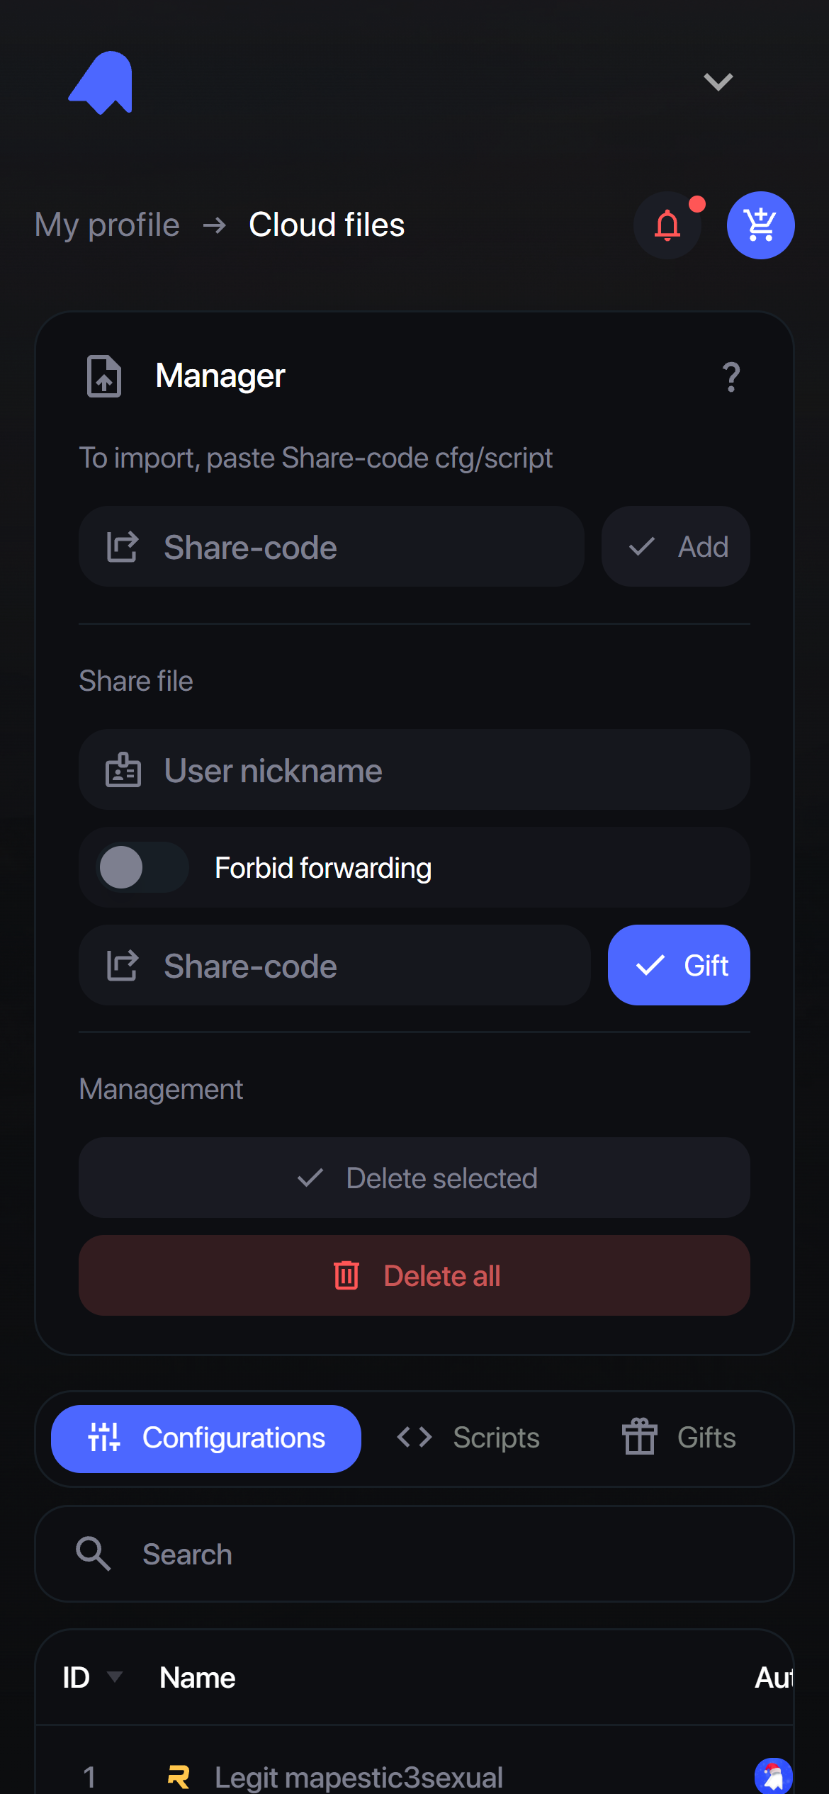The width and height of the screenshot is (829, 1794).
Task: Go back to My profile
Action: (x=107, y=225)
